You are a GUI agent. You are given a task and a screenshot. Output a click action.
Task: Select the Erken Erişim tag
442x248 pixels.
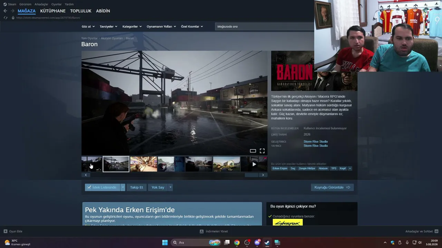(x=280, y=168)
